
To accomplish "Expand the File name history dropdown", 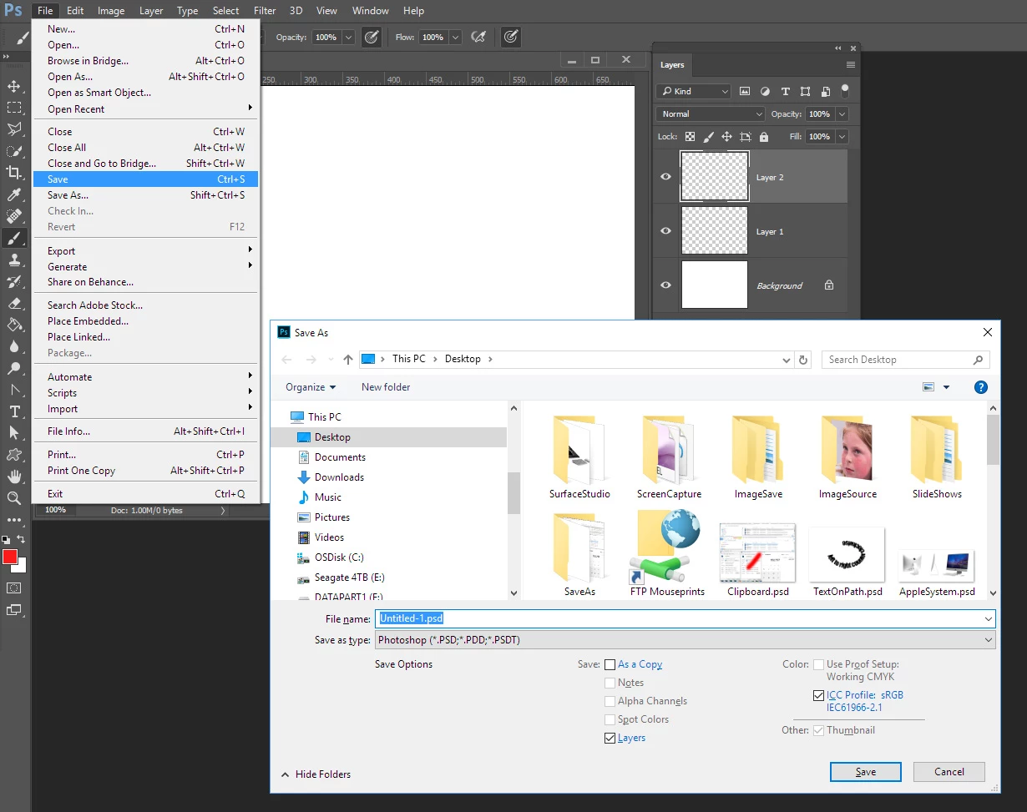I will coord(989,619).
